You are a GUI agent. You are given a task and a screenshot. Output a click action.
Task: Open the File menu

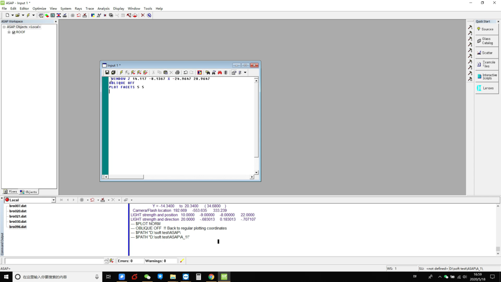tap(4, 8)
